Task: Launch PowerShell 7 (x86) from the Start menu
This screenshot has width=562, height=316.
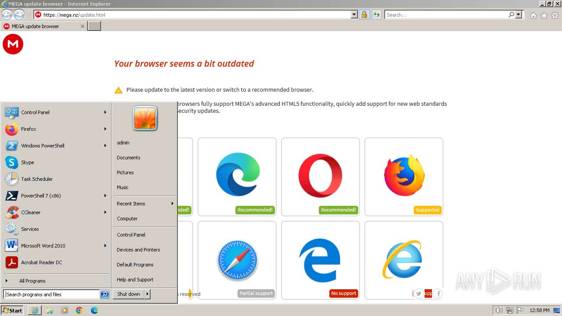Action: (x=56, y=196)
